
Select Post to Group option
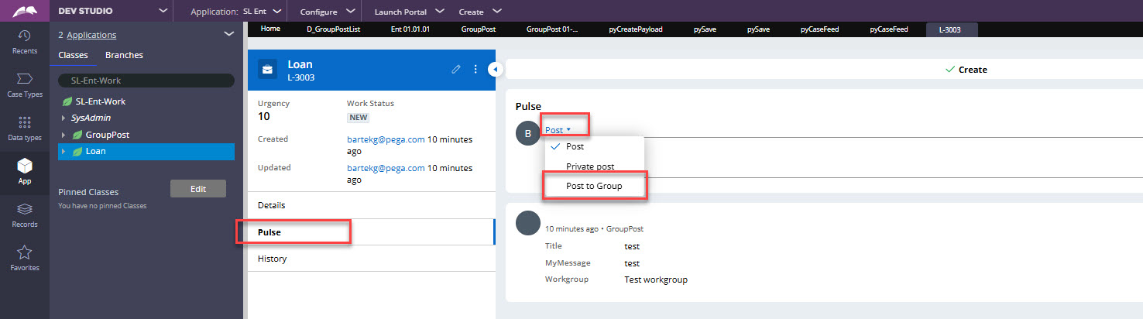pyautogui.click(x=593, y=187)
